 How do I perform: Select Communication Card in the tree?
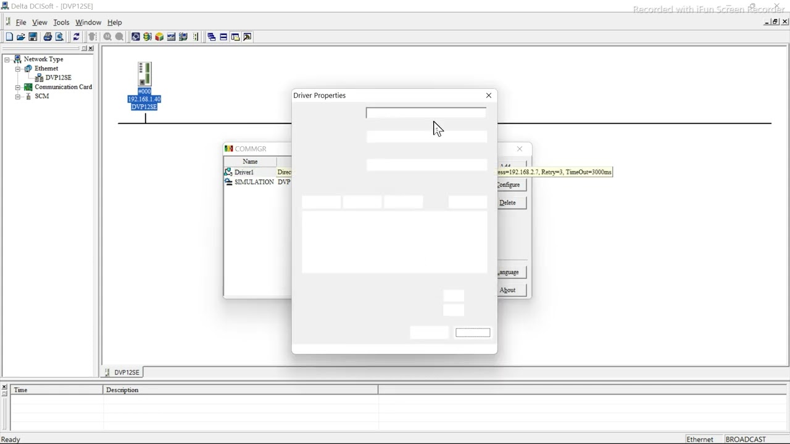pos(63,87)
